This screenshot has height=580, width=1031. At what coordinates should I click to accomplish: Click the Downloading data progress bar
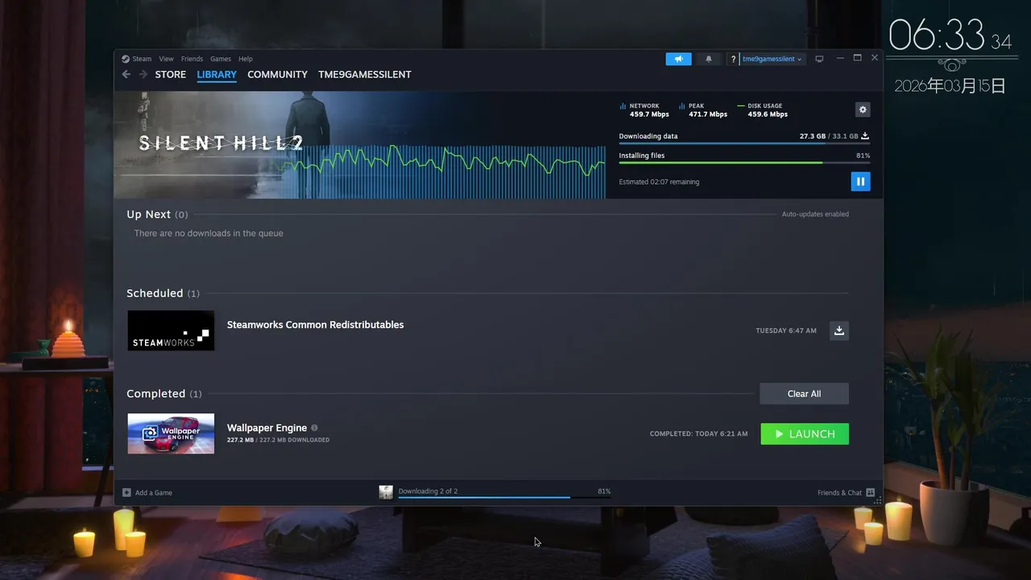[x=744, y=143]
